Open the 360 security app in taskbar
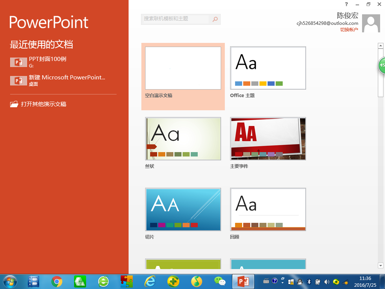 click(173, 281)
